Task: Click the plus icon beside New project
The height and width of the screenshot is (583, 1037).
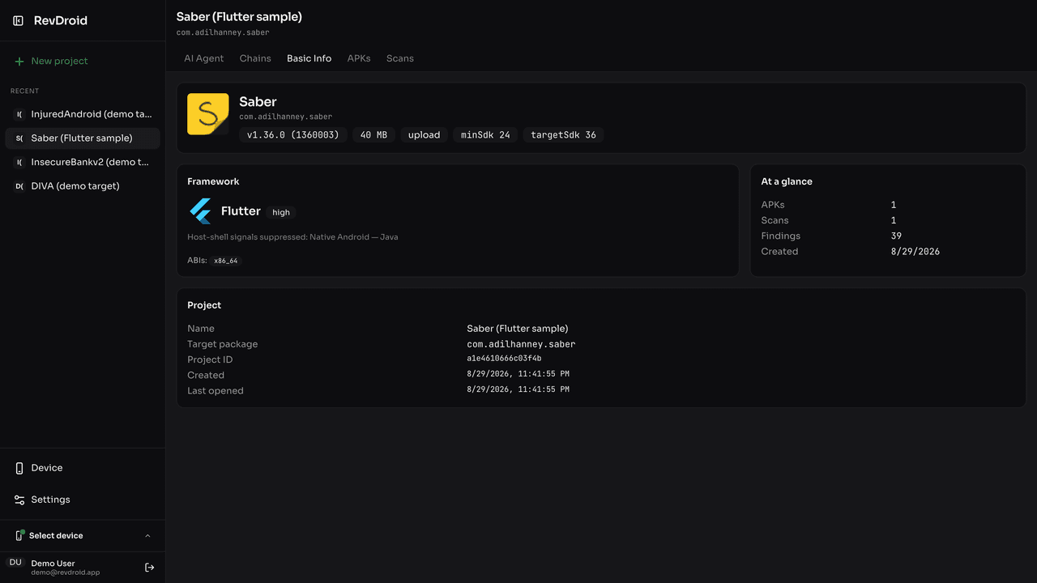Action: coord(19,62)
